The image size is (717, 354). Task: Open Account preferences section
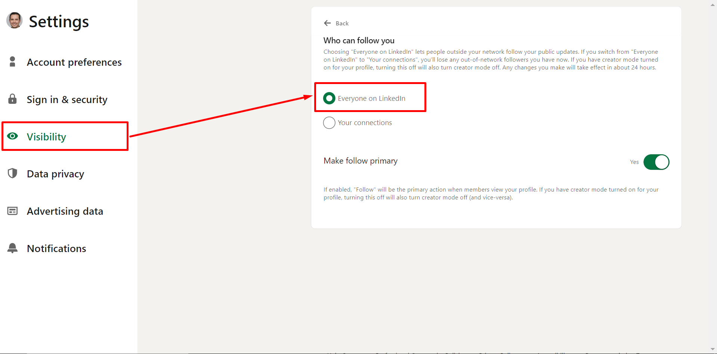pyautogui.click(x=74, y=62)
